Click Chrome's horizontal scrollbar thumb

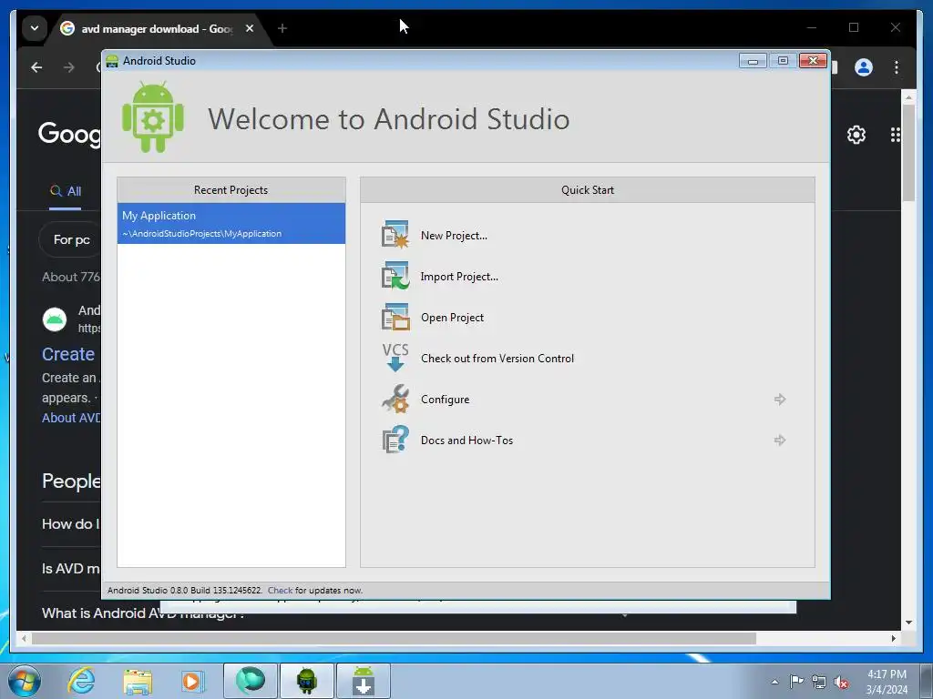tap(394, 638)
